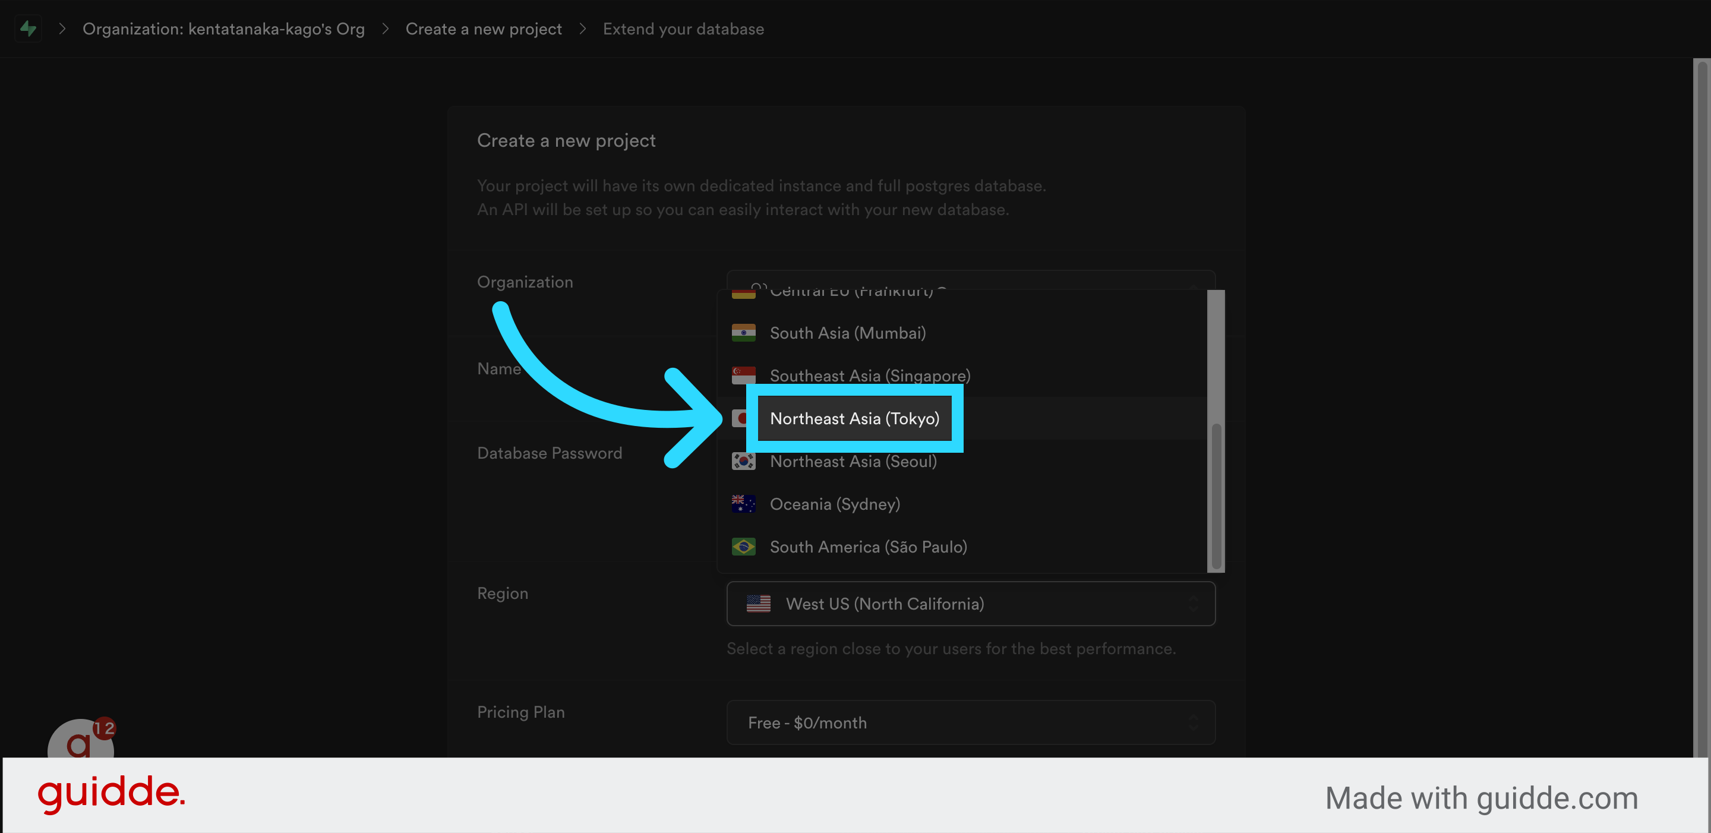Choose Northeast Asia (Seoul) region
This screenshot has width=1711, height=833.
(962, 461)
